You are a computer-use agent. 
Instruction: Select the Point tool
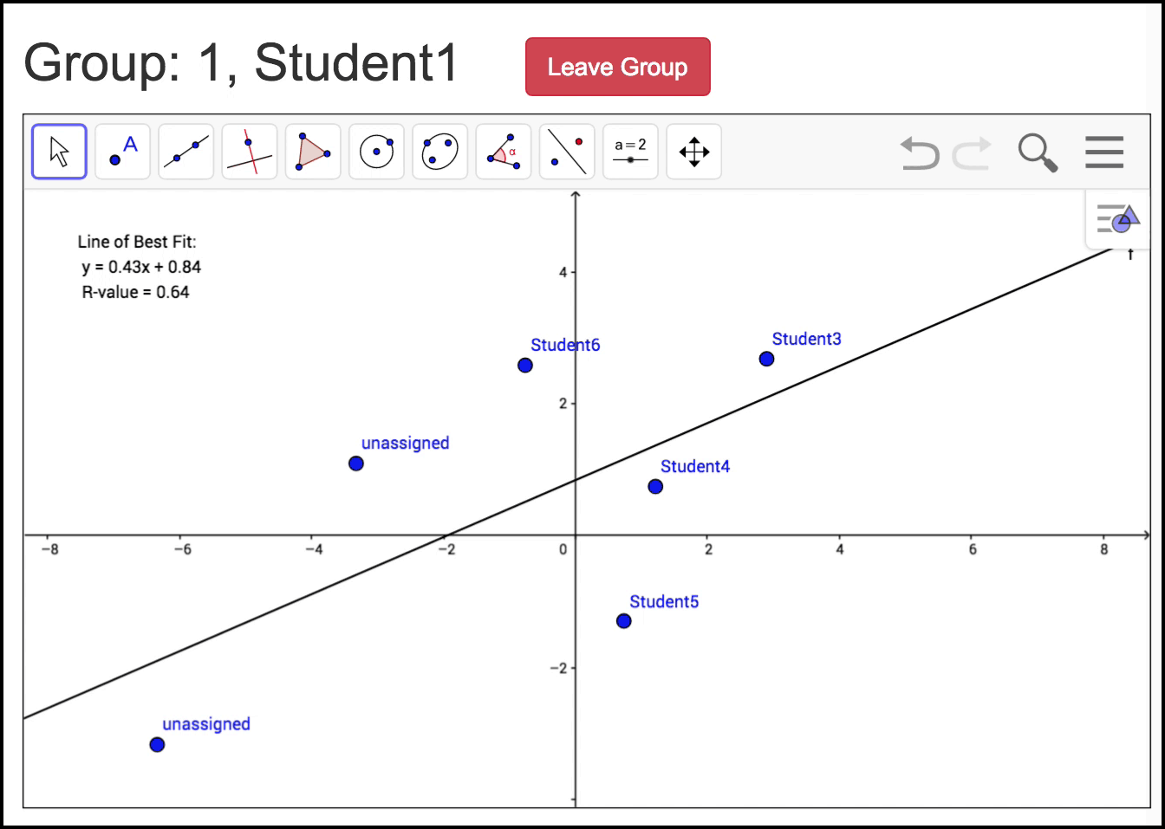point(122,152)
